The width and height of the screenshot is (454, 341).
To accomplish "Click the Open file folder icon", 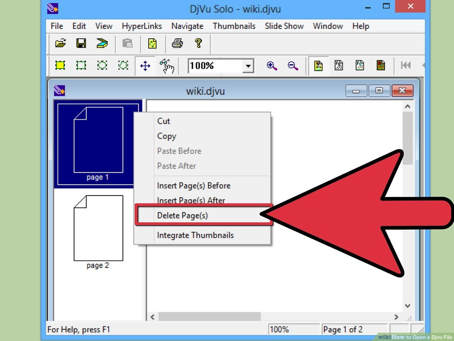I will (x=60, y=44).
